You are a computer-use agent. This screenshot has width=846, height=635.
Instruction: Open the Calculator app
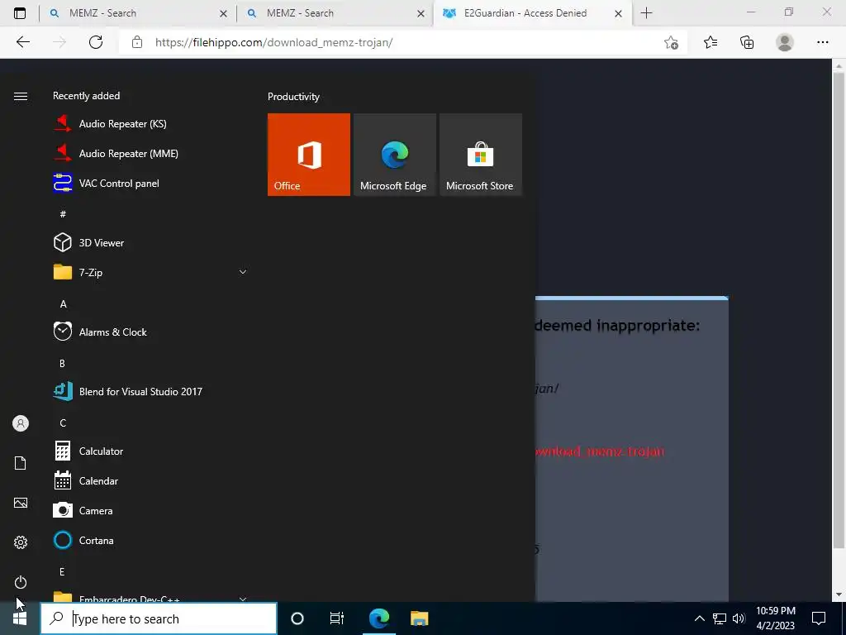[x=150, y=451]
